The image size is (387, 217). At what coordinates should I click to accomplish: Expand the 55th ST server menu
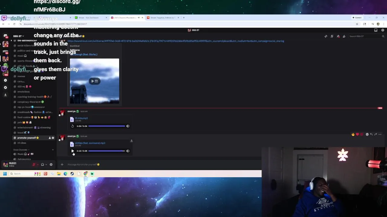point(18,36)
